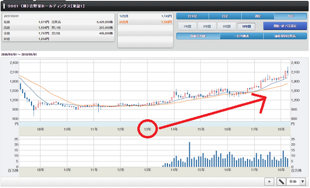This screenshot has width=310, height=188.
Task: Click the 09年 label under the price chart
Action: pyautogui.click(x=41, y=129)
